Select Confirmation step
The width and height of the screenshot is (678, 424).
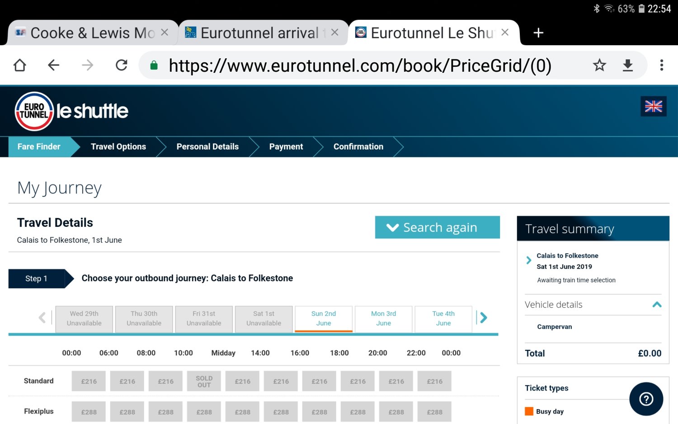click(358, 146)
